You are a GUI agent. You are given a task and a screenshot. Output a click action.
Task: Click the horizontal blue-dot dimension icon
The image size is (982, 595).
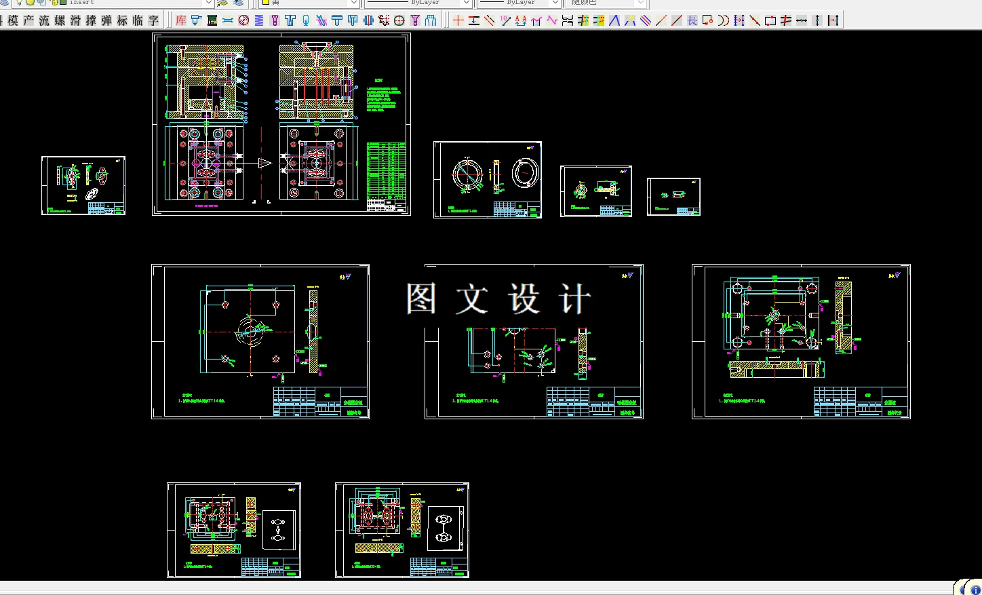801,20
